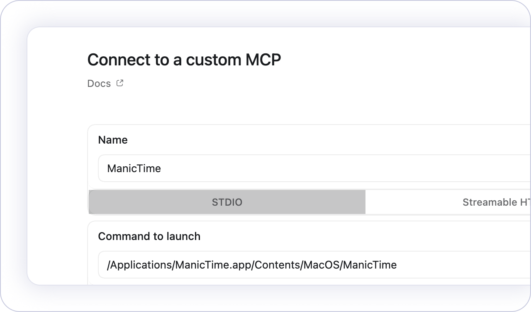Click the 'Command to launch' label
The image size is (531, 312).
pyautogui.click(x=149, y=236)
